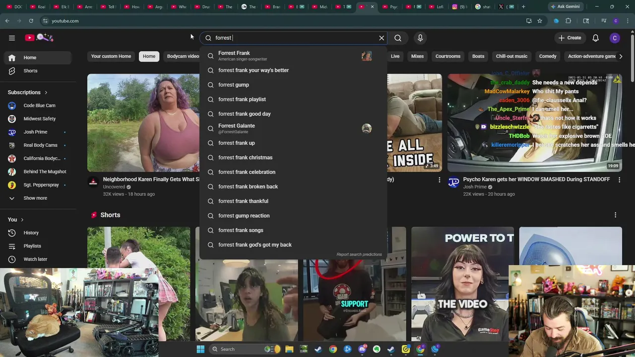Bookmark this page with the star
The image size is (635, 357).
coord(540,21)
